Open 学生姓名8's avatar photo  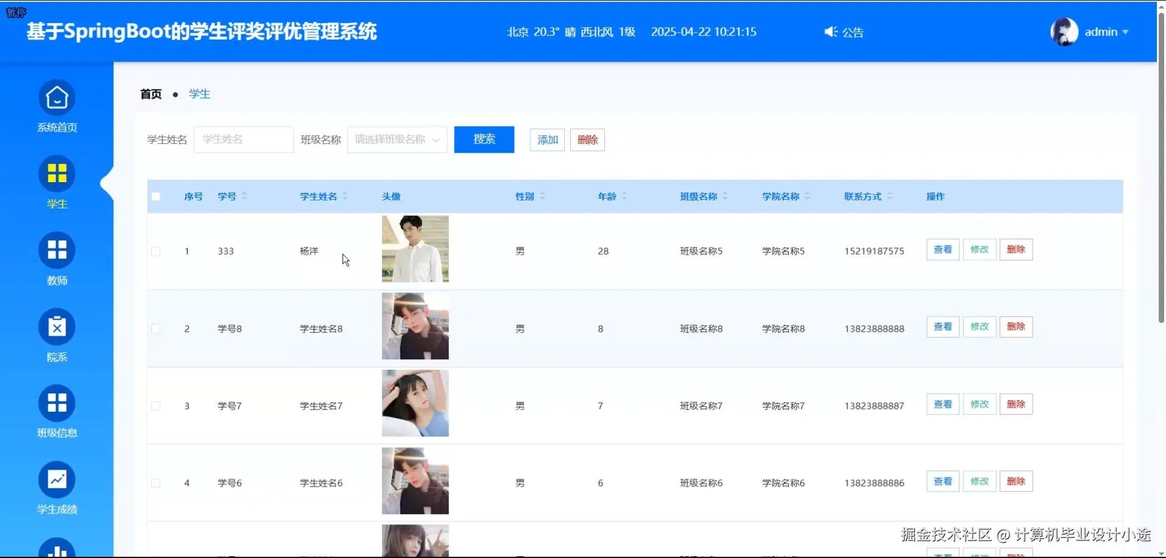point(415,326)
